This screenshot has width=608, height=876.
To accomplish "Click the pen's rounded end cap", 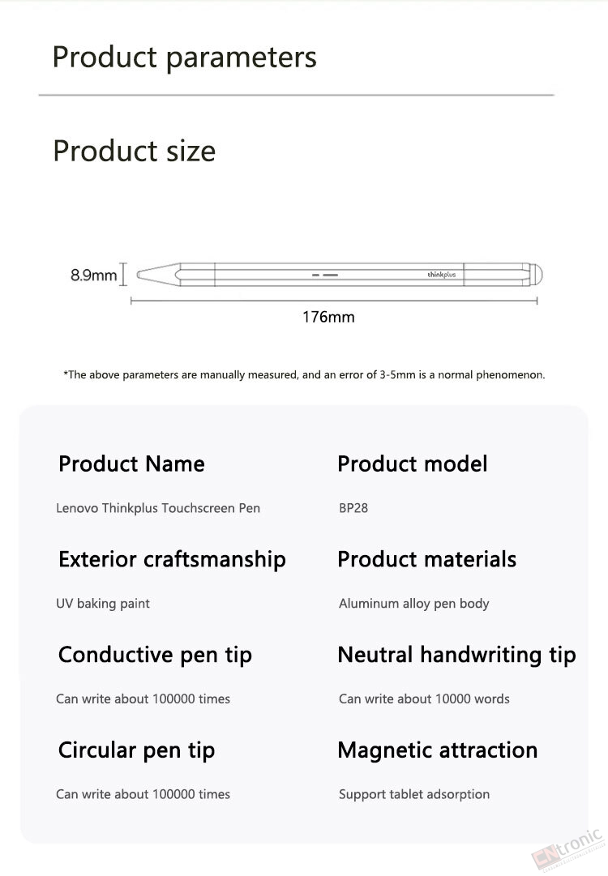I will [x=535, y=275].
